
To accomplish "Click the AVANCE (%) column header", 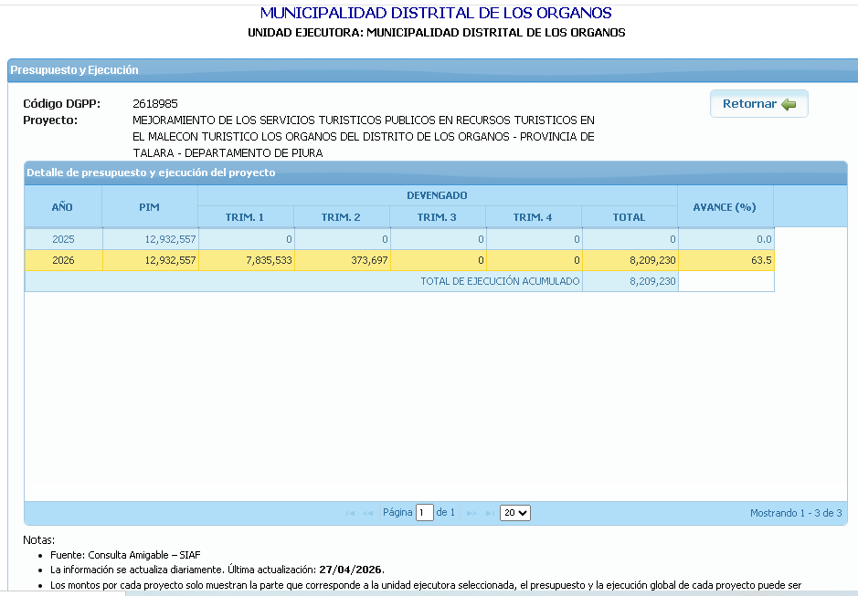I will point(724,207).
